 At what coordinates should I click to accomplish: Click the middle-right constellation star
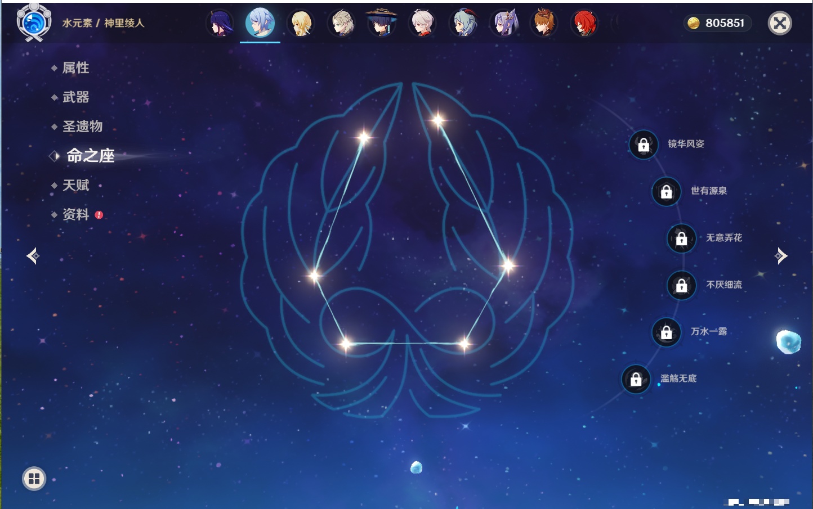pyautogui.click(x=507, y=265)
